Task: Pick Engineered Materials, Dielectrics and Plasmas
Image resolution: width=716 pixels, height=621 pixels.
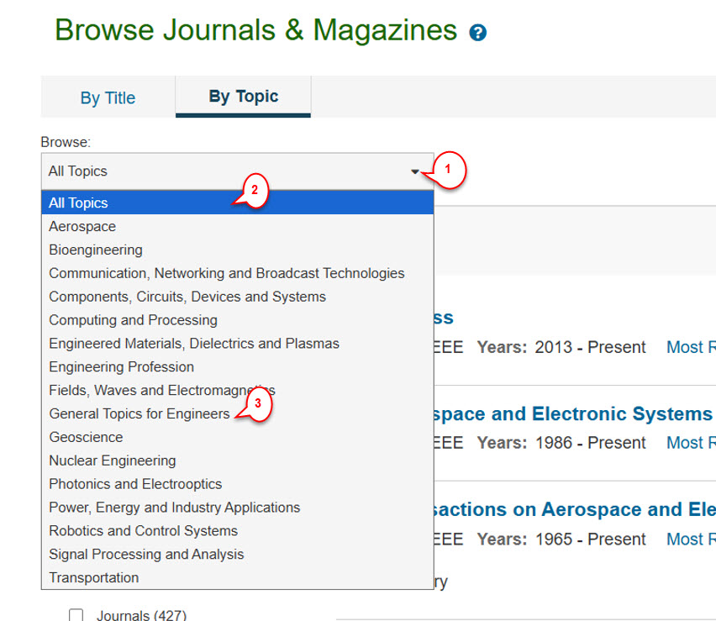Action: coord(194,344)
